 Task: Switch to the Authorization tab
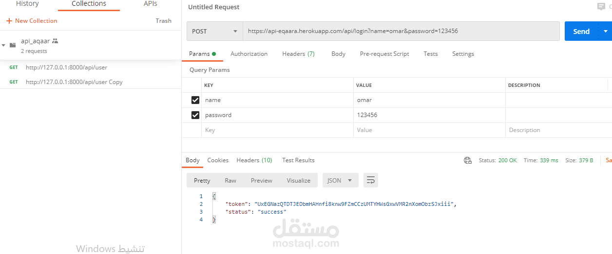249,54
